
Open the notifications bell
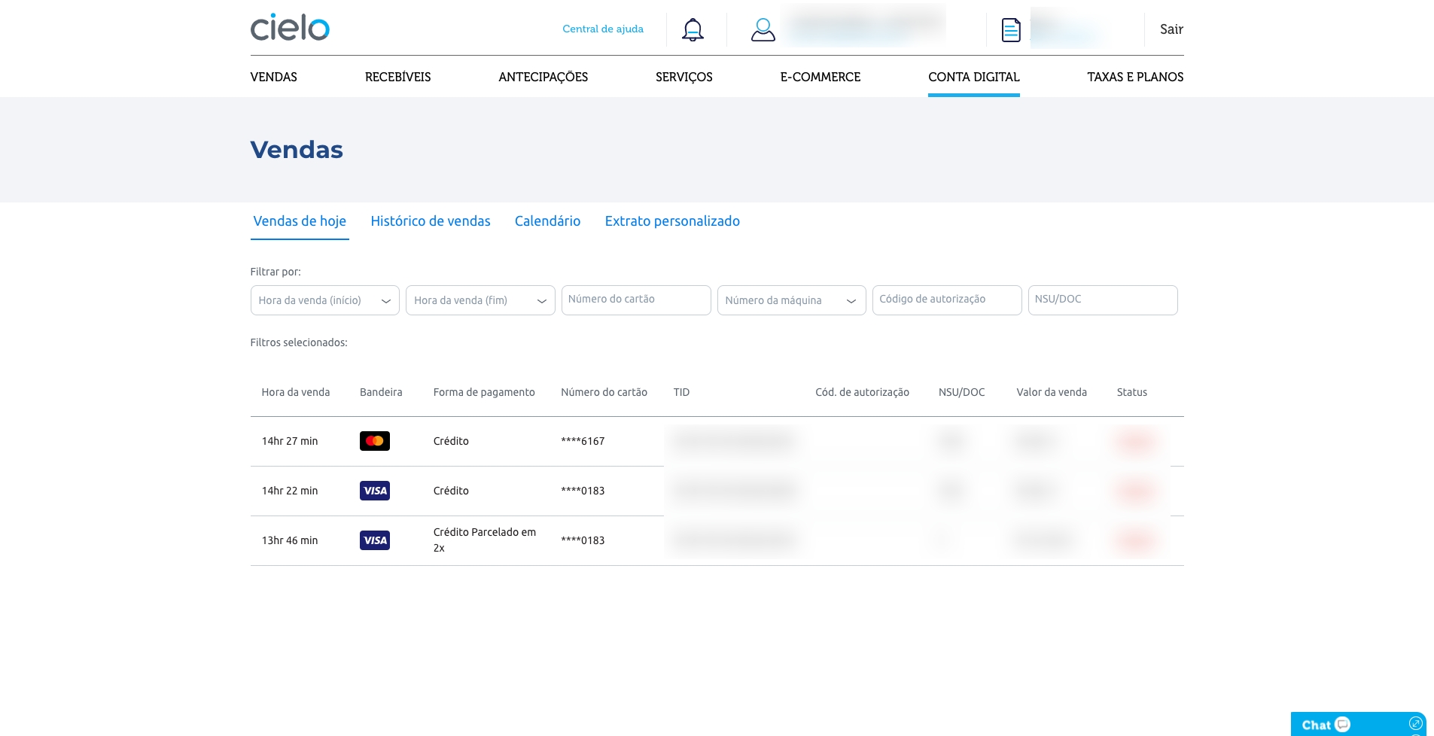693,29
